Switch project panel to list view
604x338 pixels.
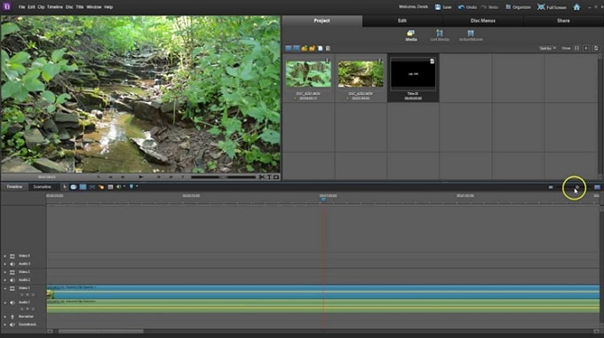tap(288, 48)
